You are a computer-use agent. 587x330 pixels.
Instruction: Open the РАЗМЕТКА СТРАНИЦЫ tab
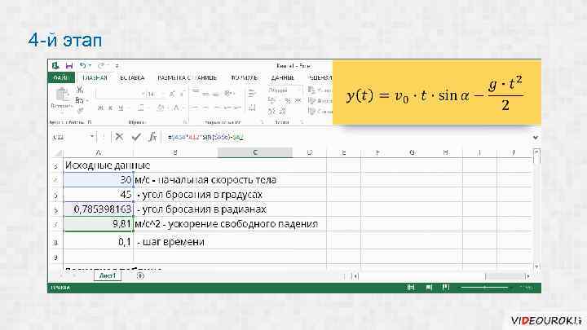(x=187, y=78)
